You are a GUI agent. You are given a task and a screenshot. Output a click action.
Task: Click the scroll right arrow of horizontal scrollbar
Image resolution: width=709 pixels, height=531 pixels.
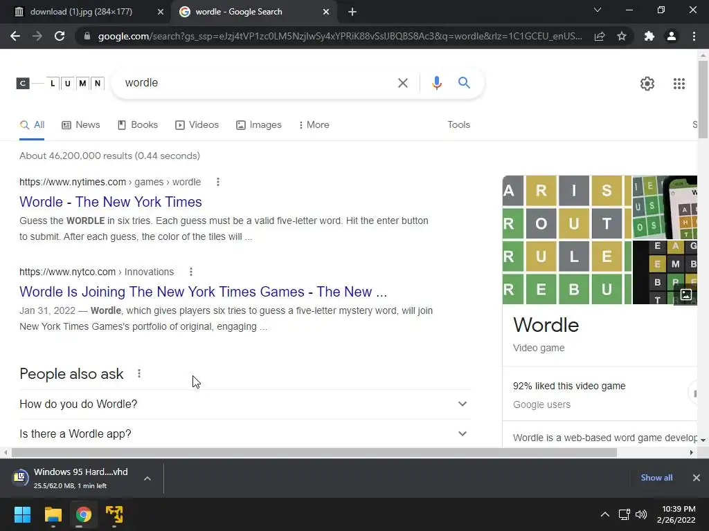coord(692,452)
